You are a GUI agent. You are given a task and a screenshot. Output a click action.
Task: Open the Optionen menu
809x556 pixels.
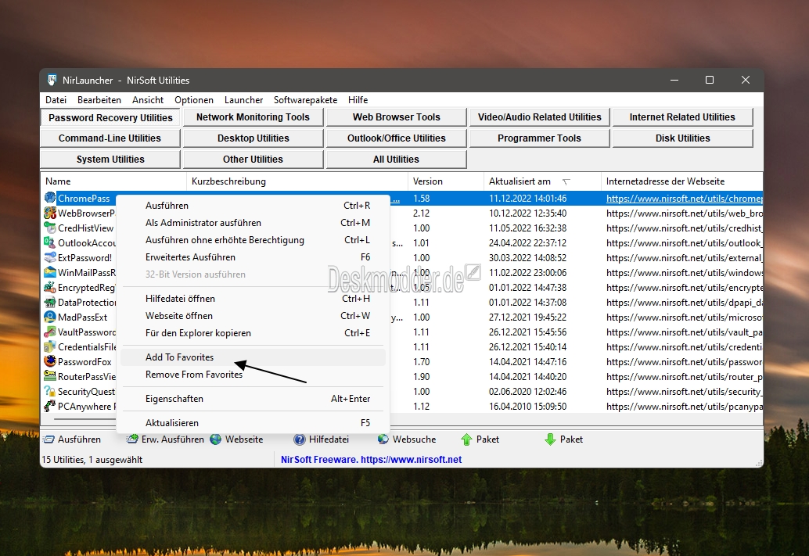coord(194,100)
